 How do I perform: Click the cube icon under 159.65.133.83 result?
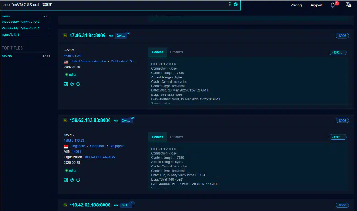(x=72, y=180)
